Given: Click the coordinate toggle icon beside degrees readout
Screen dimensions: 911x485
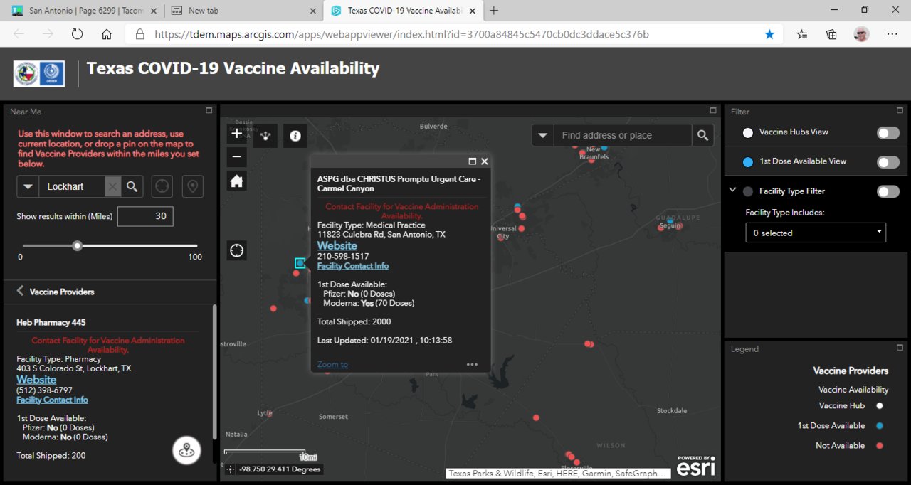Looking at the screenshot, I should pos(230,469).
